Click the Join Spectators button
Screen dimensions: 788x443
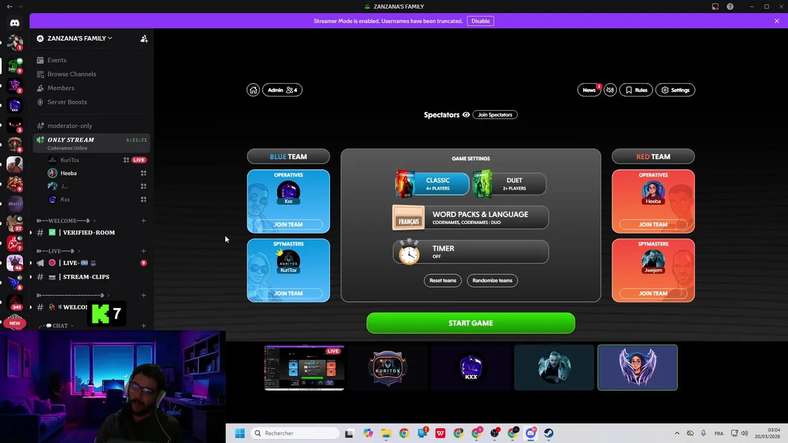coord(495,114)
